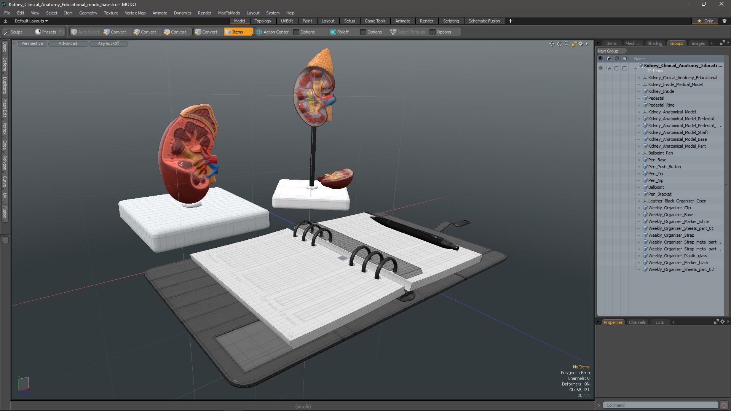731x411 pixels.
Task: Toggle visibility of Kidney_Inside layer
Action: click(x=600, y=91)
